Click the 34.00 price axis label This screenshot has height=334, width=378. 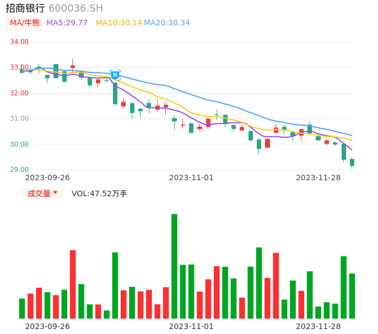click(x=19, y=42)
